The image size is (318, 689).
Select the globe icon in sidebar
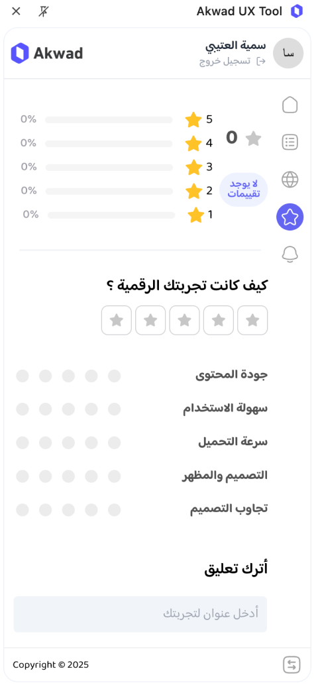(x=290, y=180)
